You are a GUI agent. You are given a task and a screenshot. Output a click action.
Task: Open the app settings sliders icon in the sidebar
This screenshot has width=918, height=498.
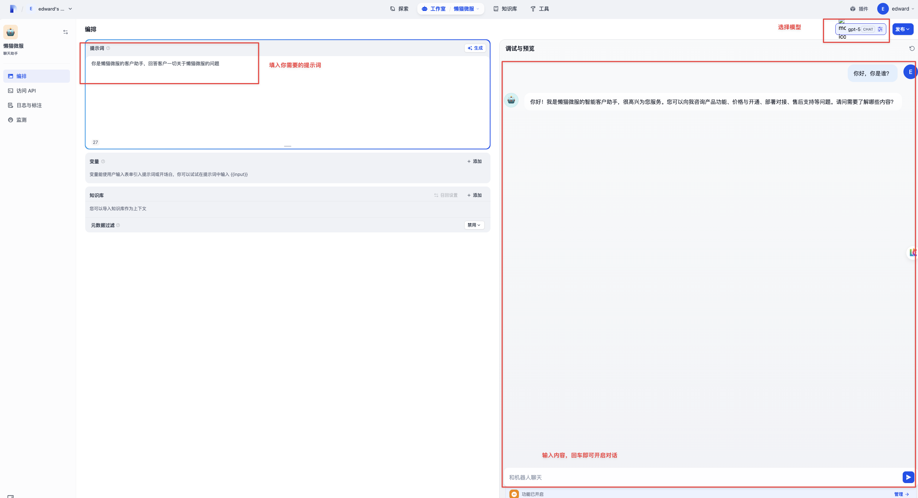click(x=66, y=32)
